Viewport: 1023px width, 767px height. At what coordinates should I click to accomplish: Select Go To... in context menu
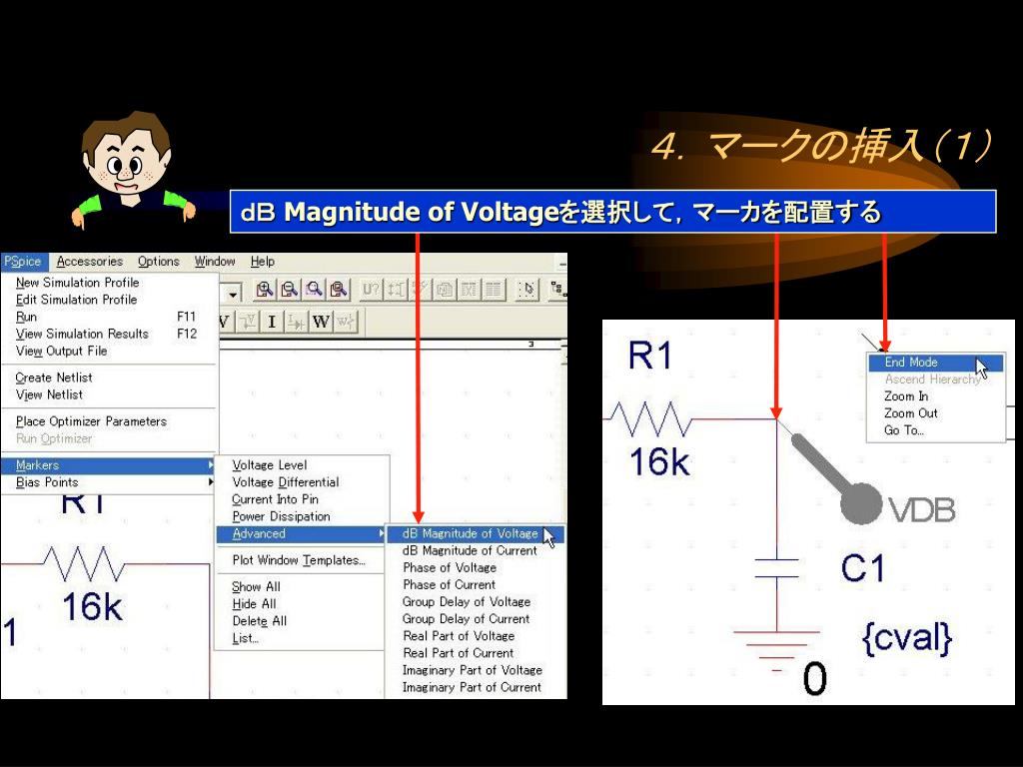click(x=935, y=429)
